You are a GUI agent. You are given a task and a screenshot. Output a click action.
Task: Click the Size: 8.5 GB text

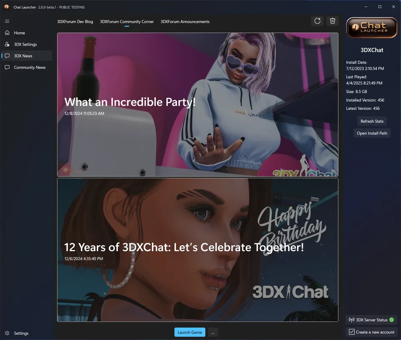[356, 91]
